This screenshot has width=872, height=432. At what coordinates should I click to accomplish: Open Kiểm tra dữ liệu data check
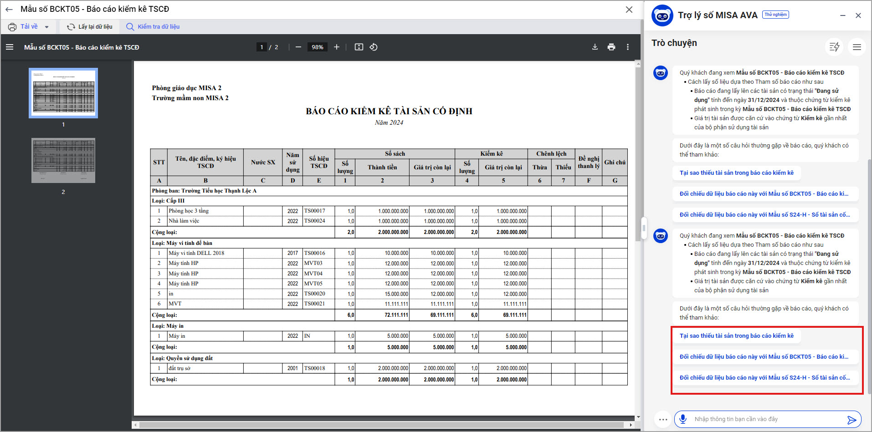point(153,27)
